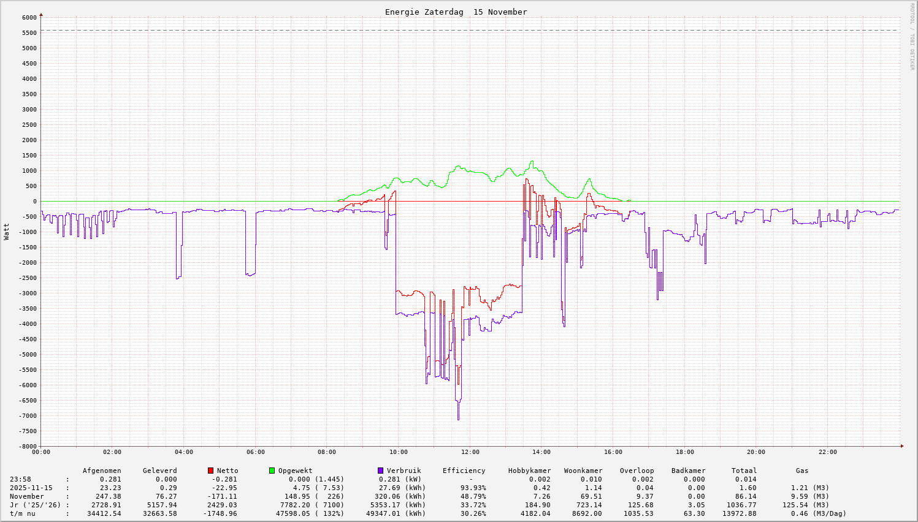Click the Gas column header
This screenshot has width=918, height=522.
pyautogui.click(x=802, y=471)
